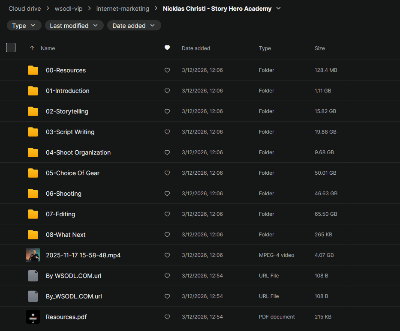Click the 05-Choice Of Gear folder icon
Screen dimensions: 400x331
pyautogui.click(x=33, y=173)
